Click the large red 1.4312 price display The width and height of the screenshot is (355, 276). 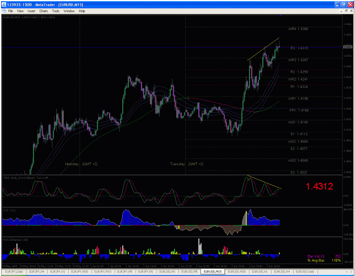[x=319, y=186]
